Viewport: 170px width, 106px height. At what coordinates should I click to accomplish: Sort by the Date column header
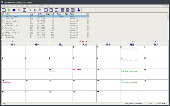click(x=40, y=14)
